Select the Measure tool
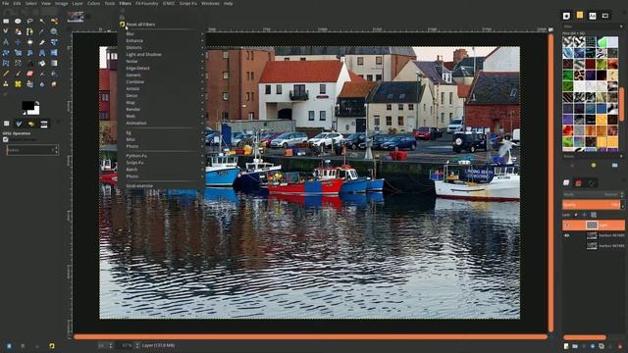The height and width of the screenshot is (353, 628). [x=6, y=42]
